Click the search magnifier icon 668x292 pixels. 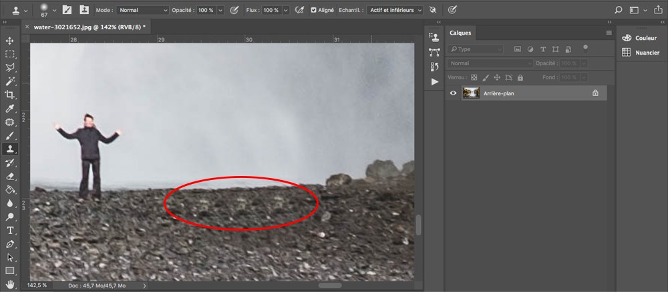coord(619,10)
